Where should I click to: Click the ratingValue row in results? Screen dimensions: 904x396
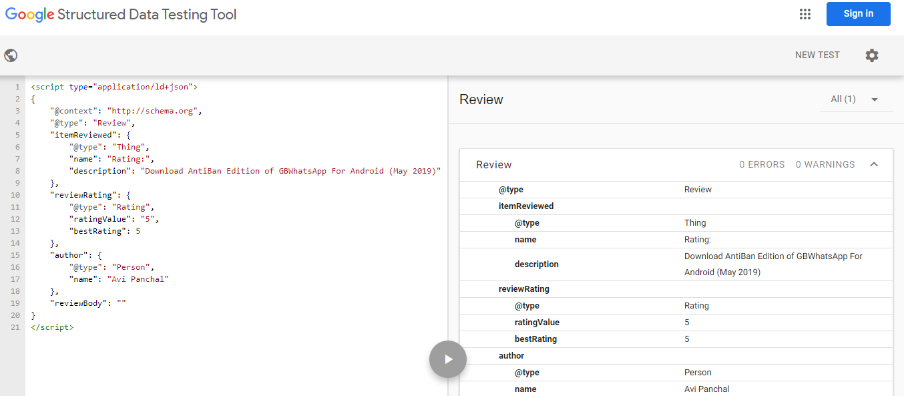[537, 323]
